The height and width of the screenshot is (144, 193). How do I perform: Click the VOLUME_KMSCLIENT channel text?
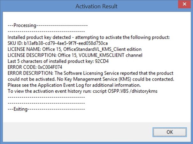[x=111, y=55]
